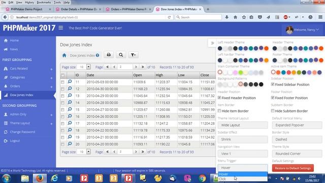Expand Cars Related sidebar menu
Image resolution: width=325 pixels, height=183 pixels.
pos(28,69)
